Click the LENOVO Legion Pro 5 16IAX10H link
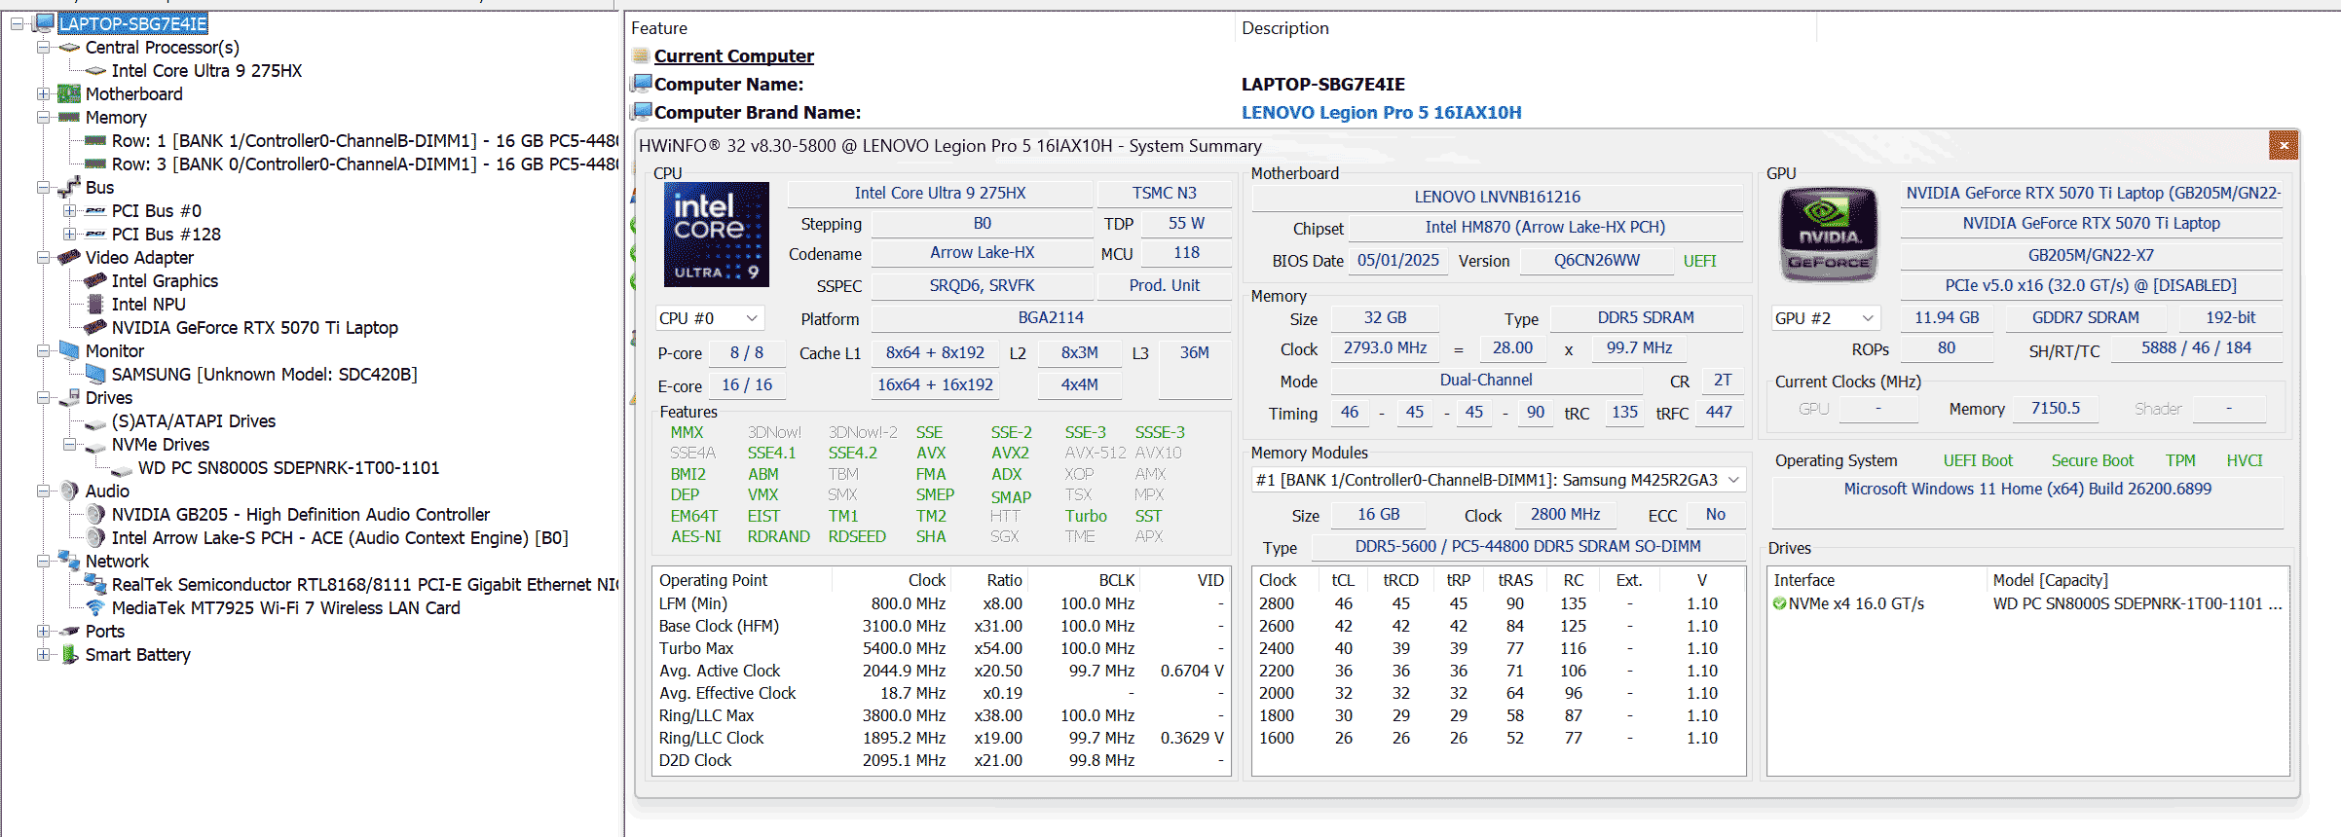 tap(1381, 113)
